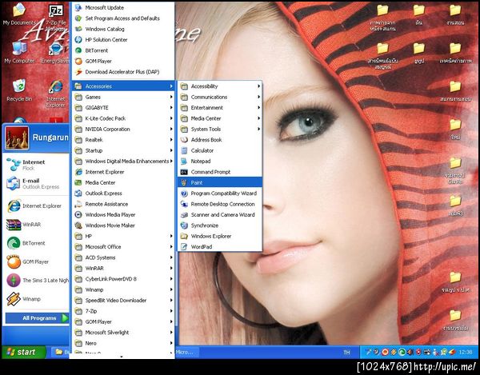Open the Nero program folder
This screenshot has height=375, width=480.
click(123, 343)
